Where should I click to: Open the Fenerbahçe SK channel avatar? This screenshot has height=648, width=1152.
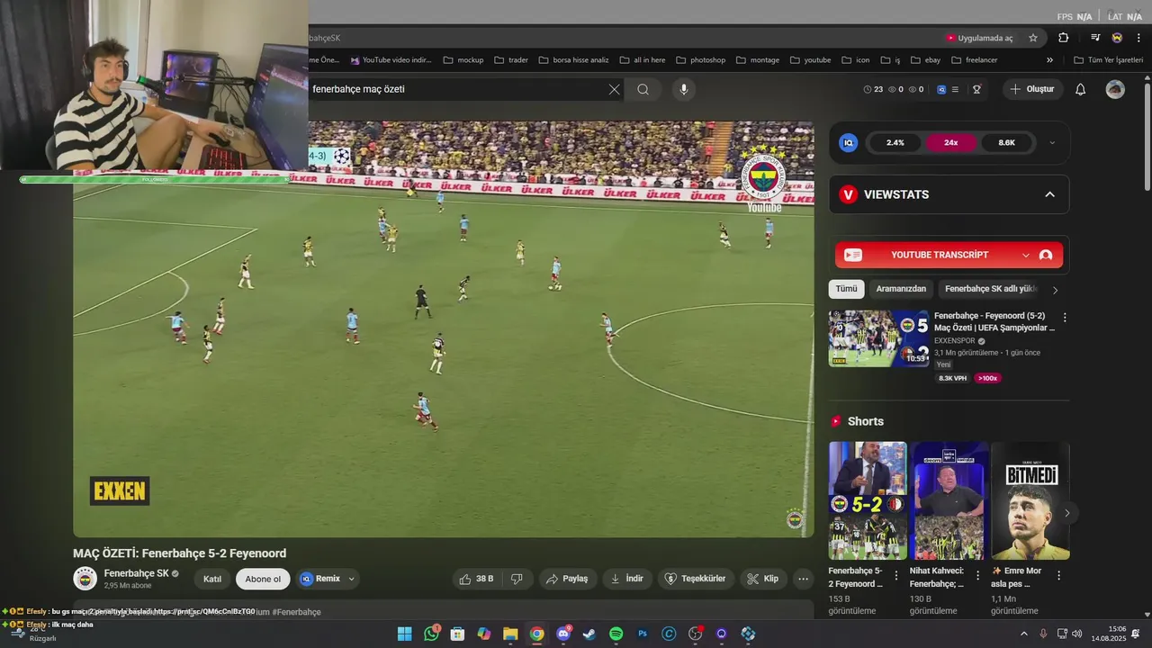[x=85, y=579]
